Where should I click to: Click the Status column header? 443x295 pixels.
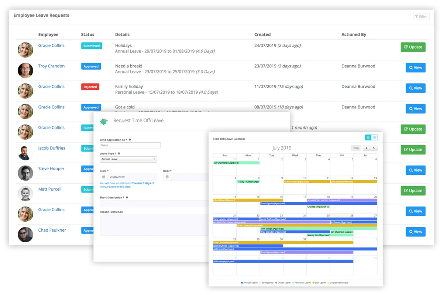coord(88,34)
